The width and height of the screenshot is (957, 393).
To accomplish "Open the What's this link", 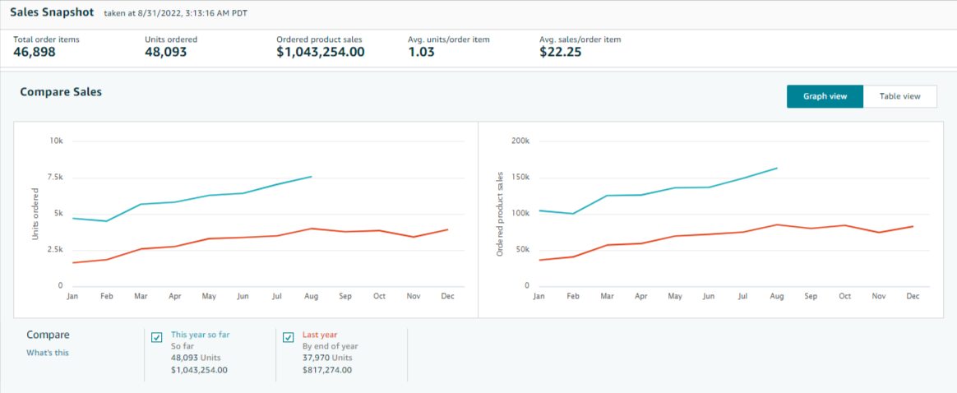I will point(48,353).
